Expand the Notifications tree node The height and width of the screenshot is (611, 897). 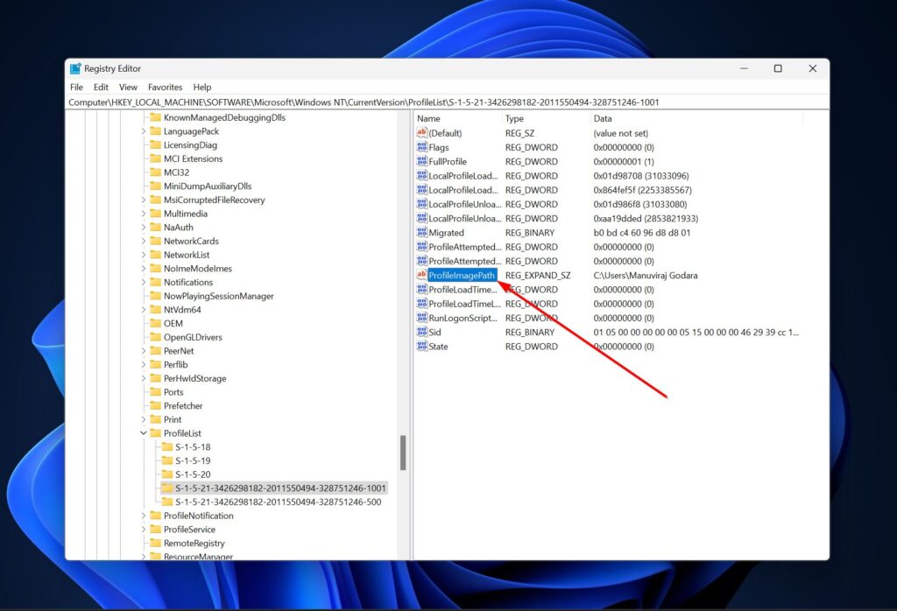pyautogui.click(x=145, y=282)
